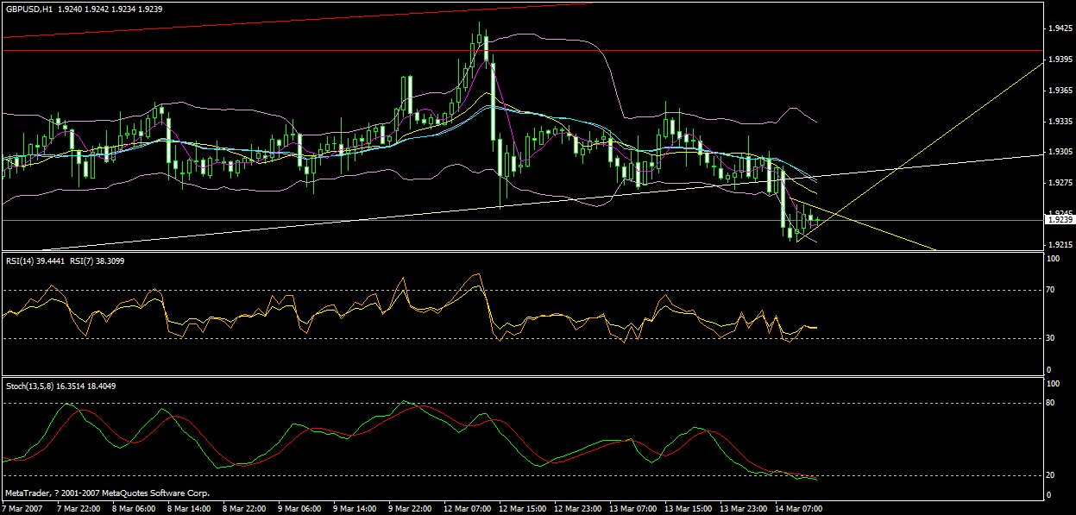Screen dimensions: 1076x515
Task: Click the MetaTrader copyright notice
Action: (106, 493)
